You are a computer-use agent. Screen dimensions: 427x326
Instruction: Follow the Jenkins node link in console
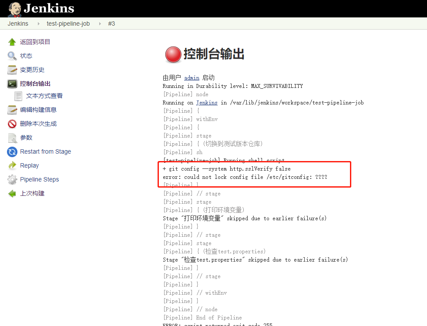point(207,103)
